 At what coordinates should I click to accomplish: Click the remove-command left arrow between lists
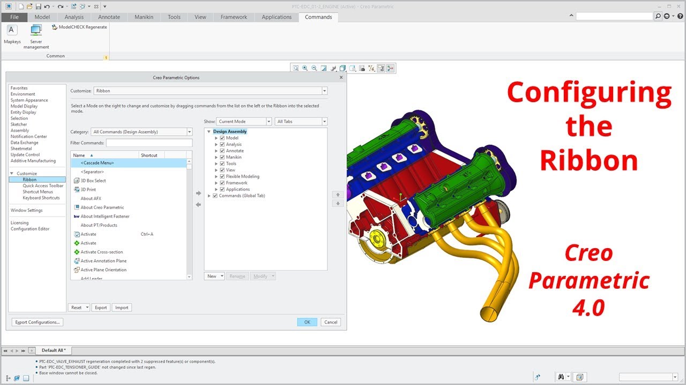point(198,204)
